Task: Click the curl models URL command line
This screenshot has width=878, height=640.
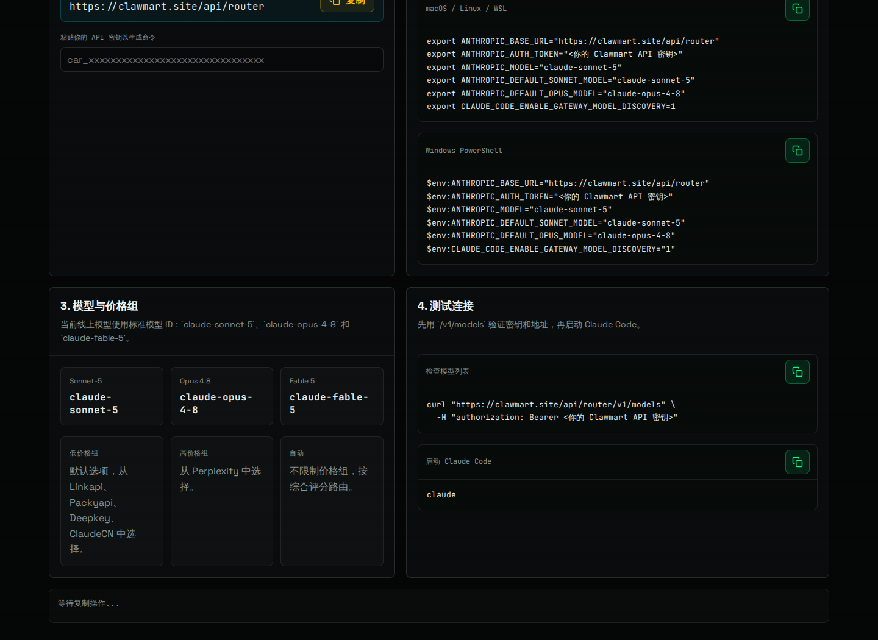Action: (551, 405)
